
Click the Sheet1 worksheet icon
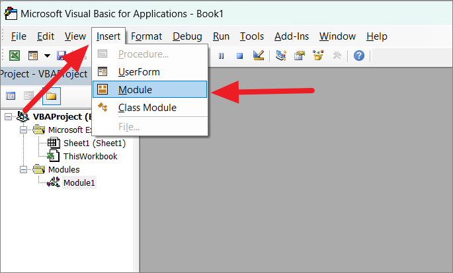(54, 143)
